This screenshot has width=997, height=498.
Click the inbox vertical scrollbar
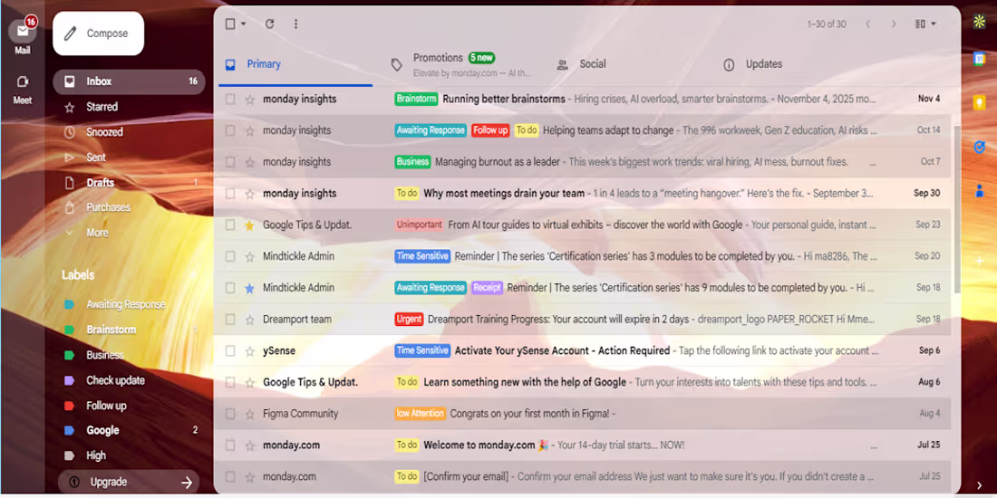tap(958, 208)
